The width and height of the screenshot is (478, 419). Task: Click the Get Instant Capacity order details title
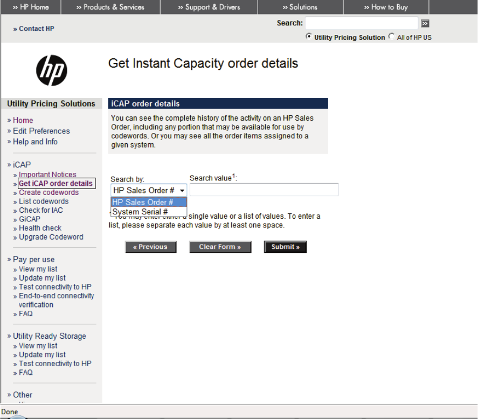point(203,64)
